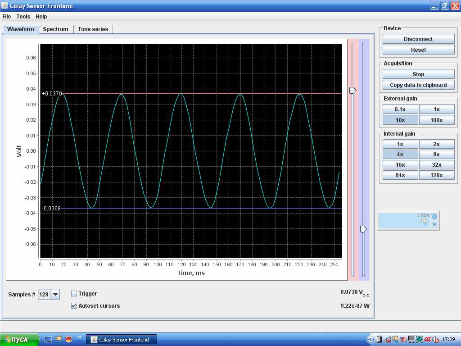Click the US flag language tray icon
Screen dimensions: 461x346
coord(403,340)
